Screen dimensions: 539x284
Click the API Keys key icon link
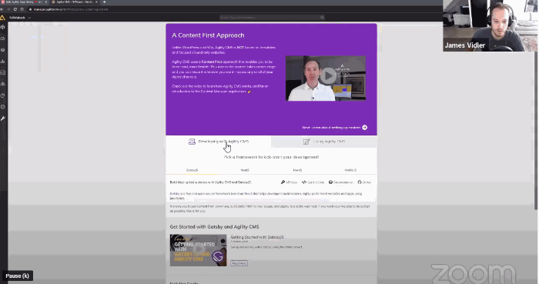(x=289, y=182)
